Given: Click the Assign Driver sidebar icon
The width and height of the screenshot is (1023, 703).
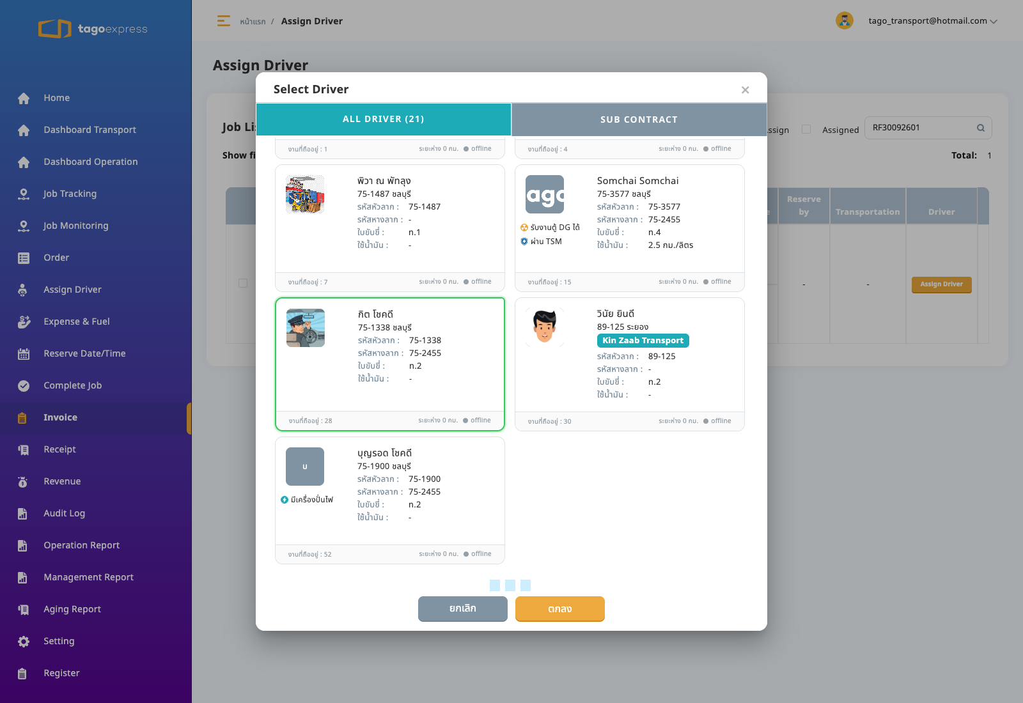Looking at the screenshot, I should (23, 290).
